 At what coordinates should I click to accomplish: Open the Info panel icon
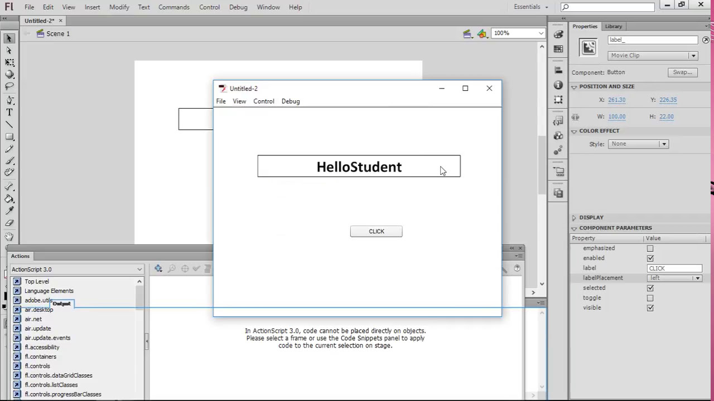pyautogui.click(x=558, y=85)
